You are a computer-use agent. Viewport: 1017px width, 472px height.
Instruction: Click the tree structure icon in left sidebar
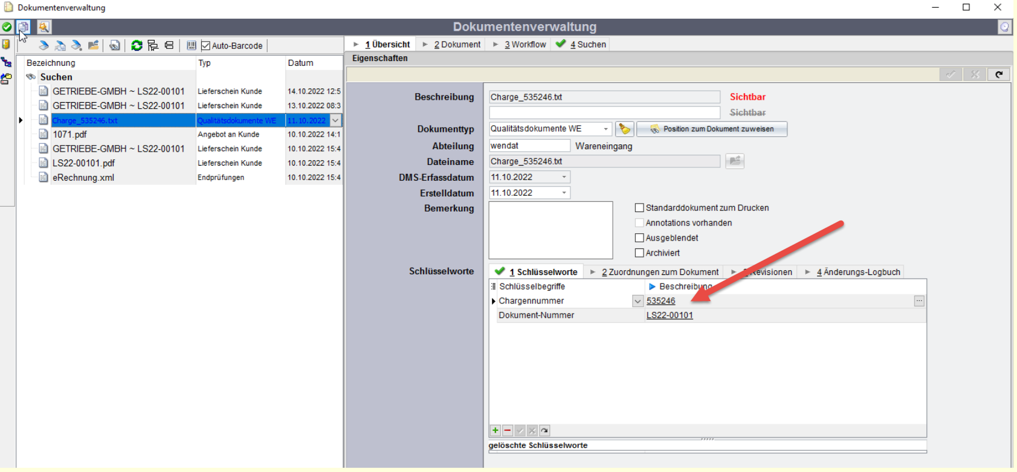coord(6,62)
